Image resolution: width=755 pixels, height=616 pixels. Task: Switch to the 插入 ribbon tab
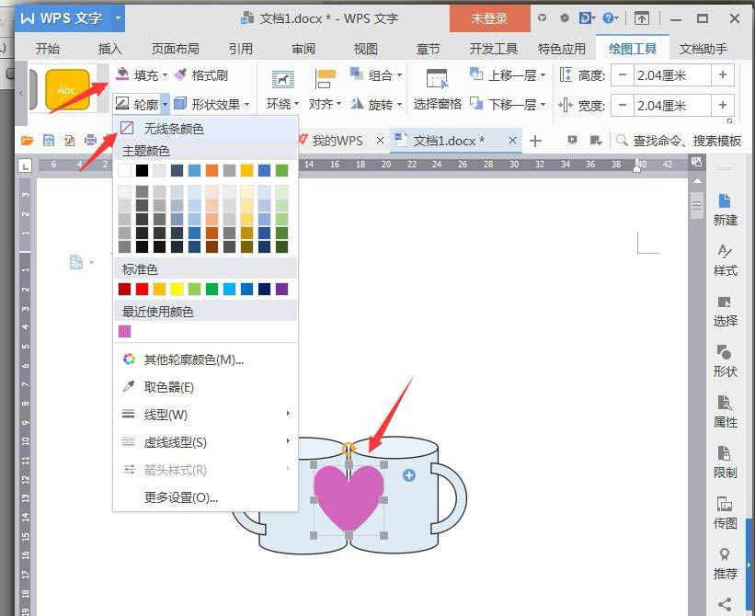[109, 49]
